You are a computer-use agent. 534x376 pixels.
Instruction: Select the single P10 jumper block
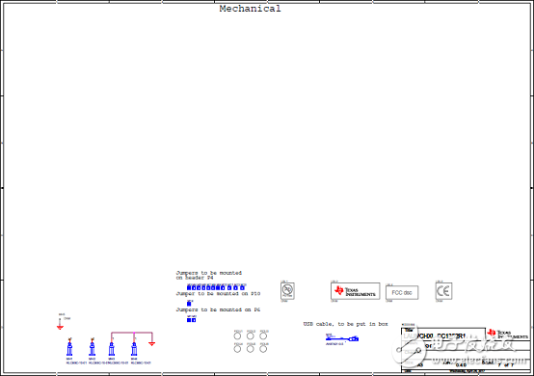[x=189, y=304]
